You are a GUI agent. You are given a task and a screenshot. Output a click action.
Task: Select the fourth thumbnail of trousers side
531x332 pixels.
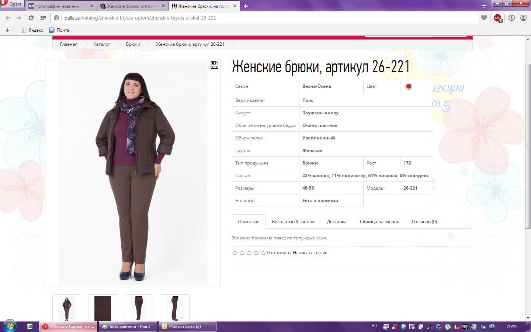coord(175,308)
